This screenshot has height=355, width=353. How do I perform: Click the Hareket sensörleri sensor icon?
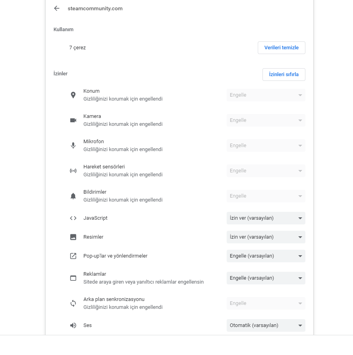click(x=73, y=171)
